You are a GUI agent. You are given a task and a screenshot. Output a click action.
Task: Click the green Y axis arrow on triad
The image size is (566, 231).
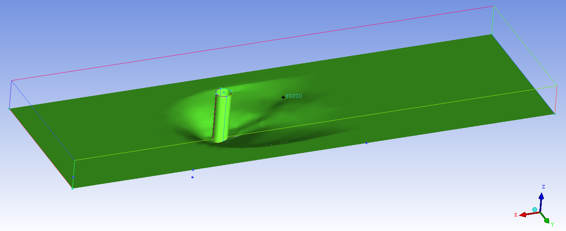coord(545,218)
